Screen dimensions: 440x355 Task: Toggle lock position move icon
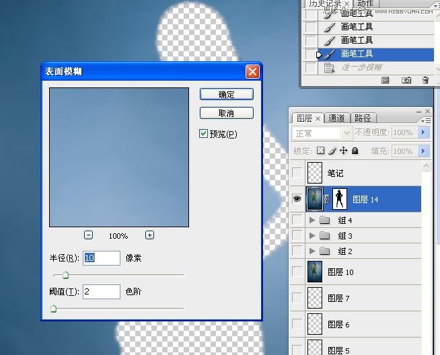[x=344, y=151]
